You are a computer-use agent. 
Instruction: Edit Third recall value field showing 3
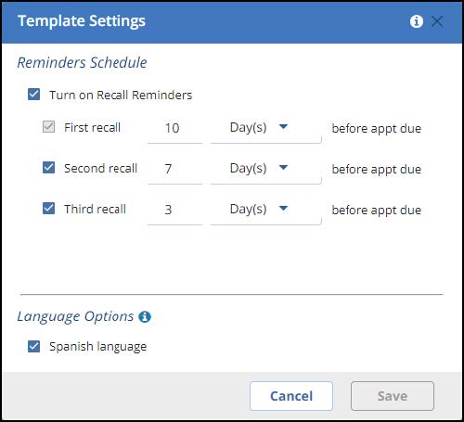[175, 210]
